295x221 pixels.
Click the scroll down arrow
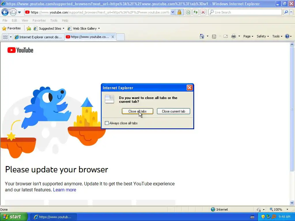(292, 203)
